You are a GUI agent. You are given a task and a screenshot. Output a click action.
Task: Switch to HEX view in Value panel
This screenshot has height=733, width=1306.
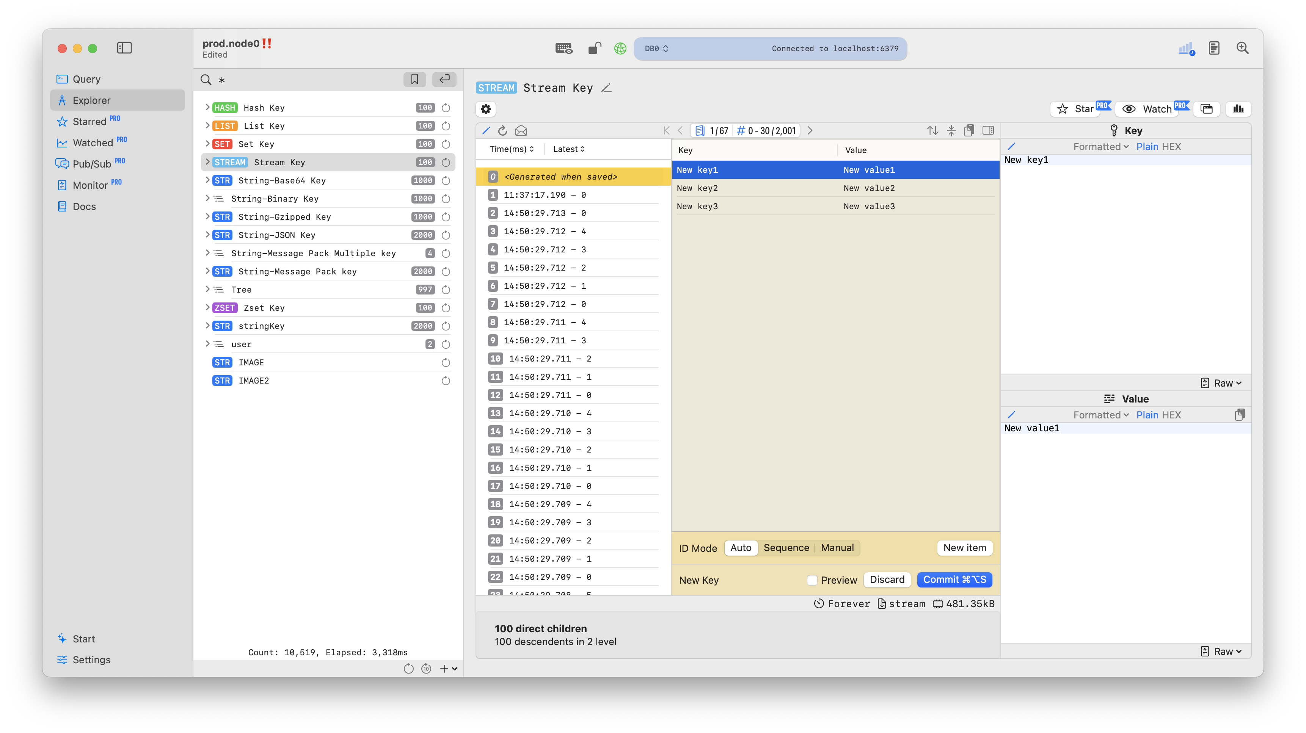1171,415
